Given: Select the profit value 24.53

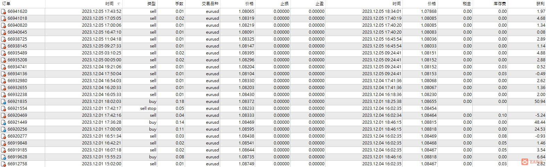Looking at the screenshot, I should click(x=540, y=129).
